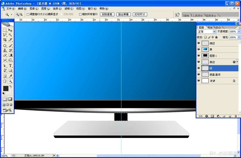Open status bar info arrow

(54, 155)
